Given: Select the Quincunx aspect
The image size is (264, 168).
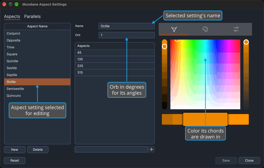Looking at the screenshot, I should 37,96.
